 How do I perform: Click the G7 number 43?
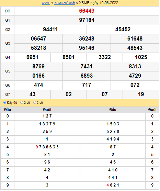32,94
